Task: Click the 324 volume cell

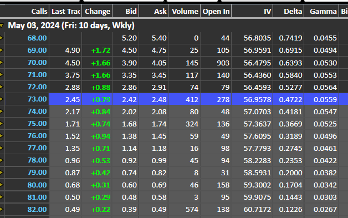Action: (192, 124)
